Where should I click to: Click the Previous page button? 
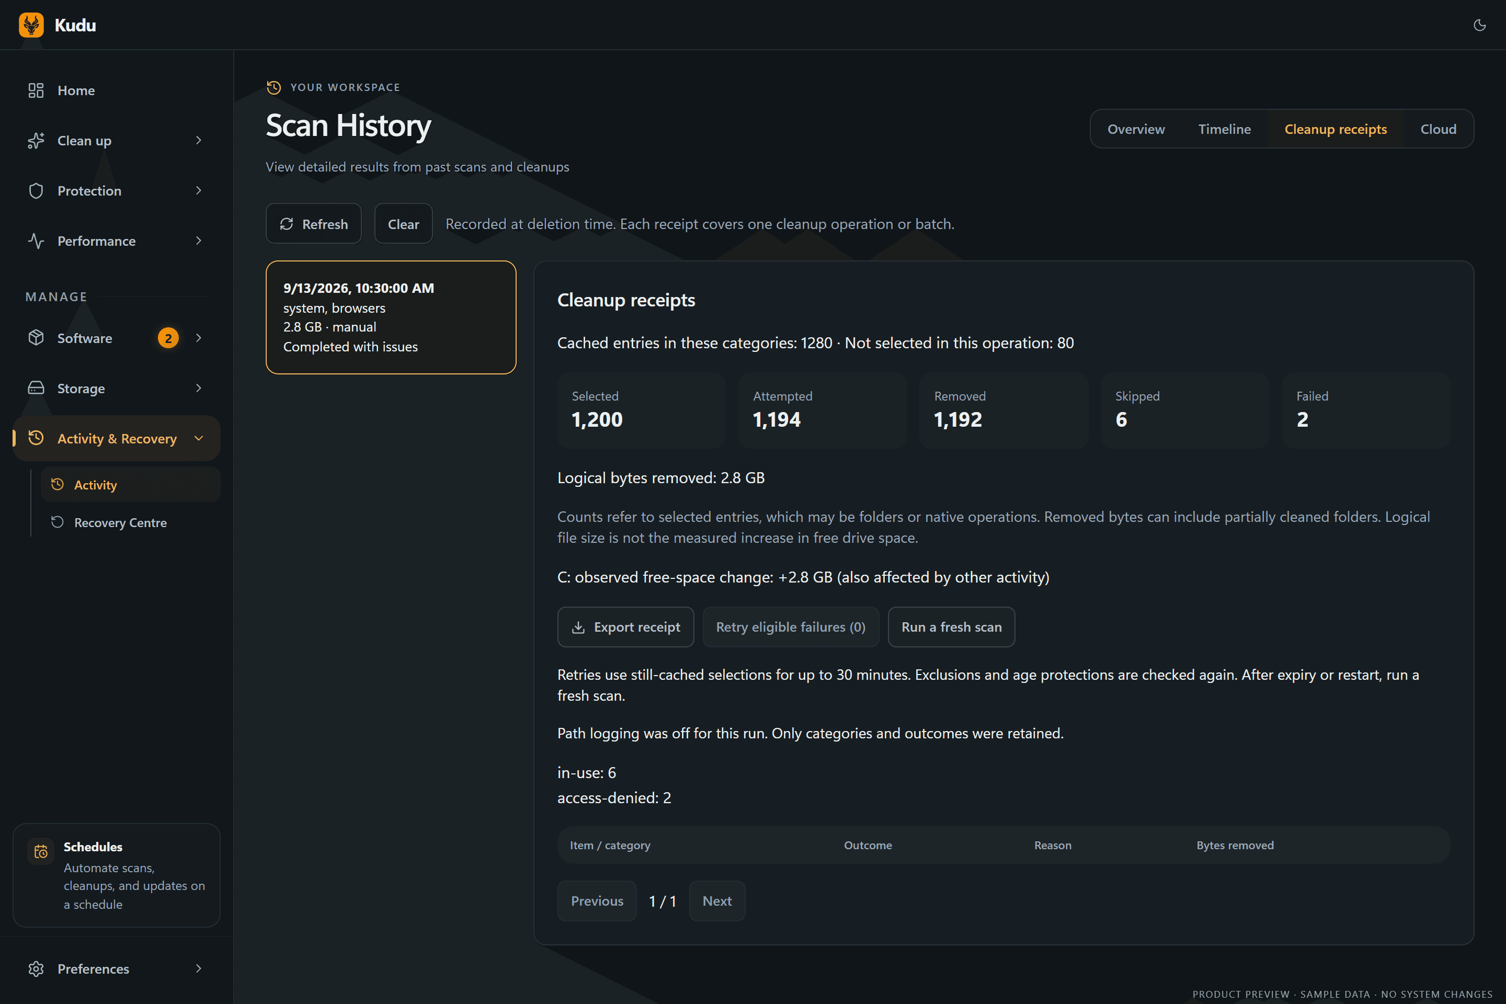[x=597, y=901]
